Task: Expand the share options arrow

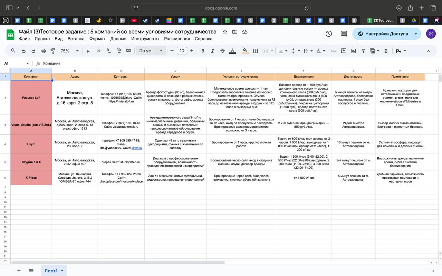Action: (x=416, y=34)
